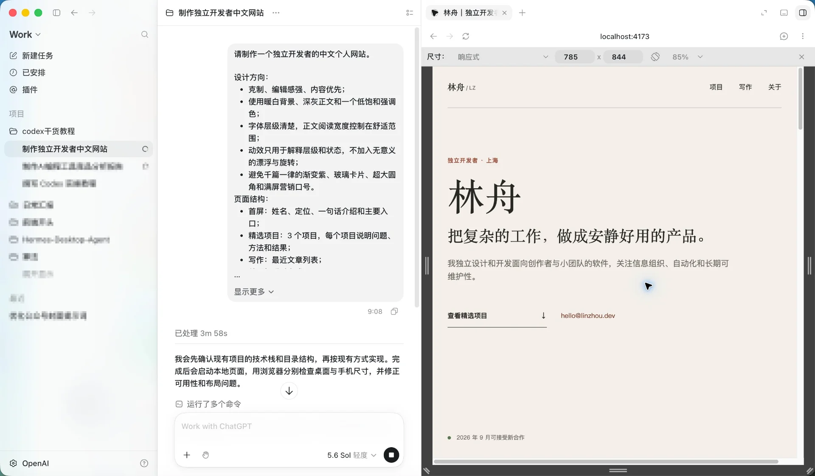Click the preview's horizontal scrollbar

pos(606,462)
